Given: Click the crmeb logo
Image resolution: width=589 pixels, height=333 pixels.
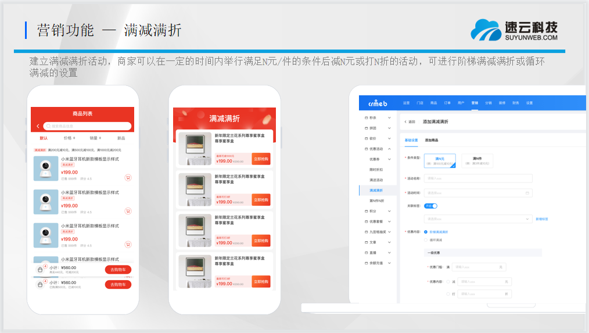Looking at the screenshot, I should (x=377, y=103).
